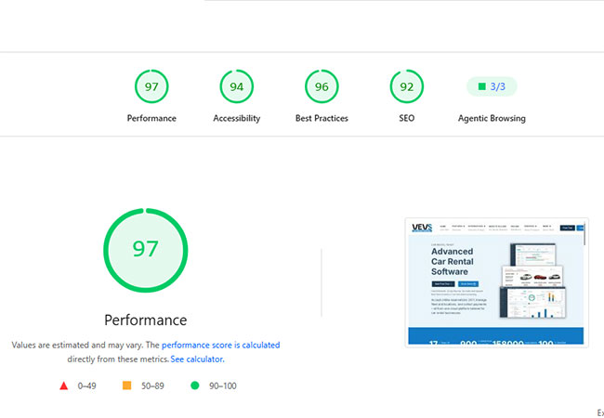Click the SEO category label
The width and height of the screenshot is (604, 418).
click(407, 118)
